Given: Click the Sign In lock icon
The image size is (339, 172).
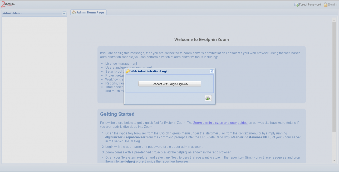Looking at the screenshot, I should (x=325, y=5).
